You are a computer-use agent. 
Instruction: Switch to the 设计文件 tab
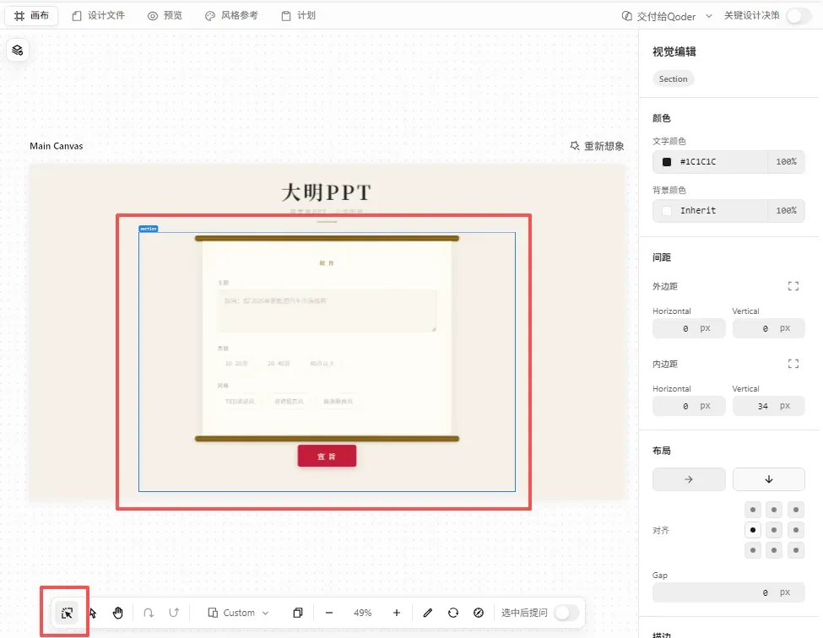(98, 16)
